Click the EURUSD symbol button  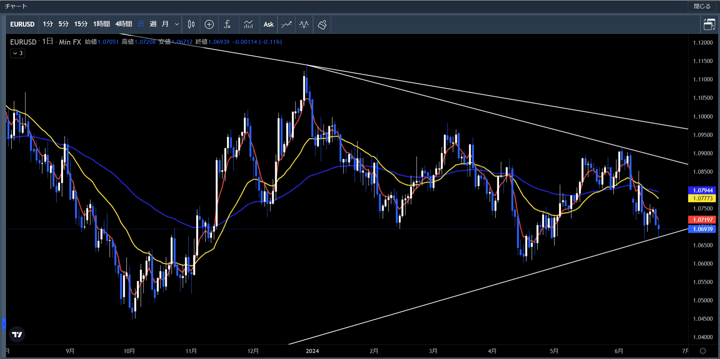click(x=22, y=24)
